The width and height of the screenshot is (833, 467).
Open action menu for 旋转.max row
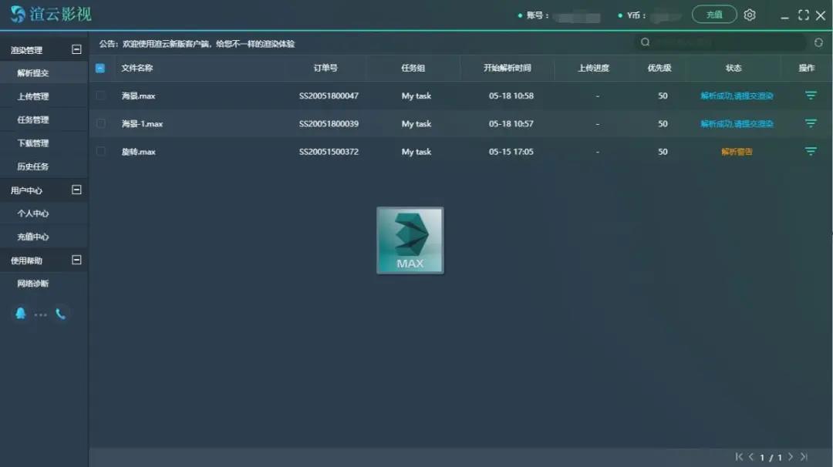(811, 151)
